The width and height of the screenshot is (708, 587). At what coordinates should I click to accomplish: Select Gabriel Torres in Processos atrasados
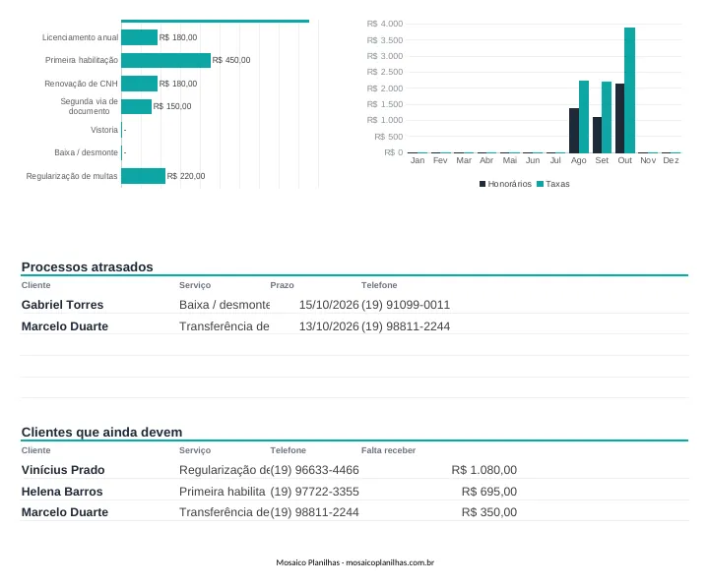point(62,305)
